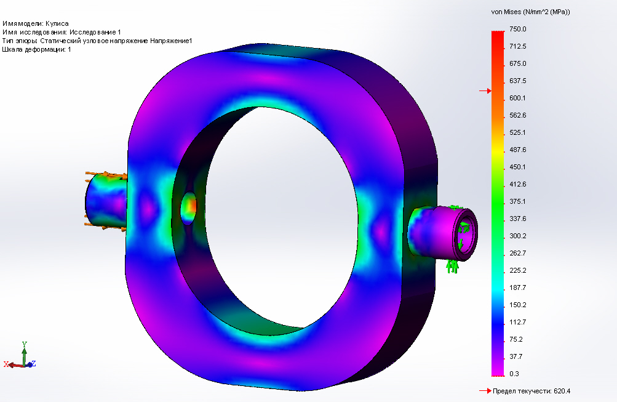Click the 262.7 legend value
Image resolution: width=617 pixels, height=402 pixels.
click(517, 253)
